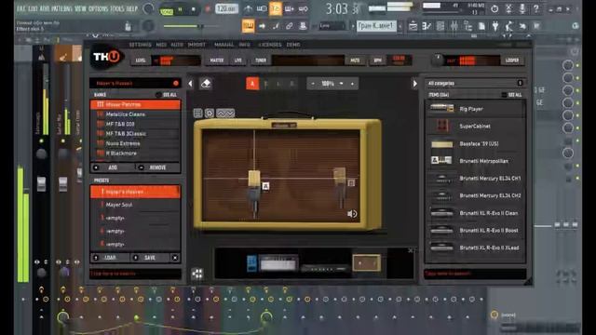This screenshot has width=596, height=335.
Task: Collapse the left panel arrow
Action: (190, 84)
